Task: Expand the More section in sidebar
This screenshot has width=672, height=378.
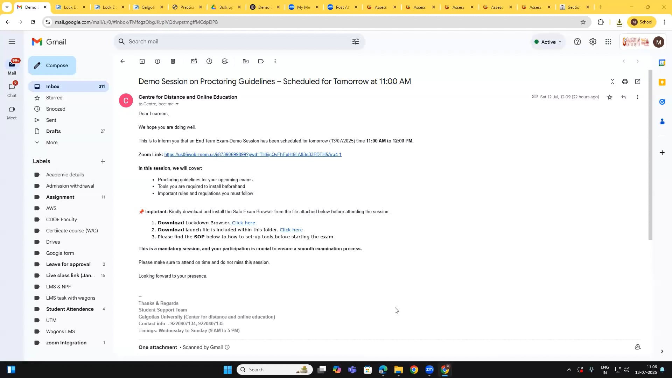Action: [x=52, y=142]
